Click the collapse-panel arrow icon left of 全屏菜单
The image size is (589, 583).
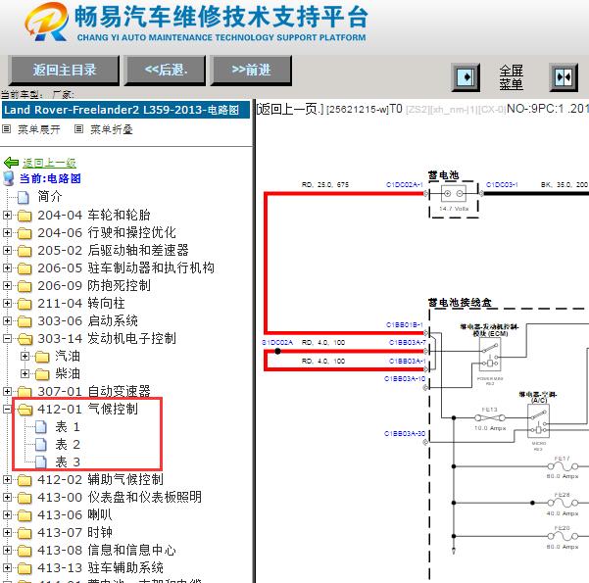pos(466,77)
